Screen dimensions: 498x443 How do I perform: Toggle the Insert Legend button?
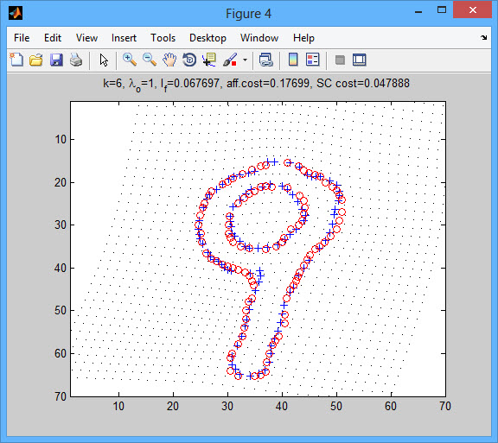coord(312,60)
